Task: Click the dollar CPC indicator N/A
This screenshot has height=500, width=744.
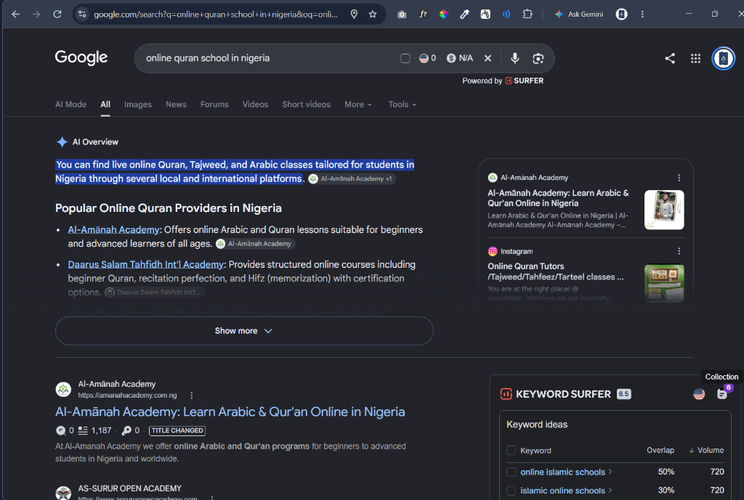Action: [x=460, y=58]
